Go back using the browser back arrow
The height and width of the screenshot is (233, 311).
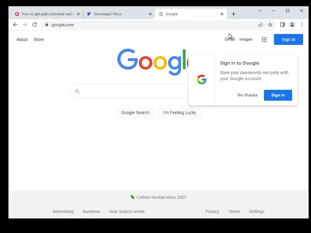[15, 25]
